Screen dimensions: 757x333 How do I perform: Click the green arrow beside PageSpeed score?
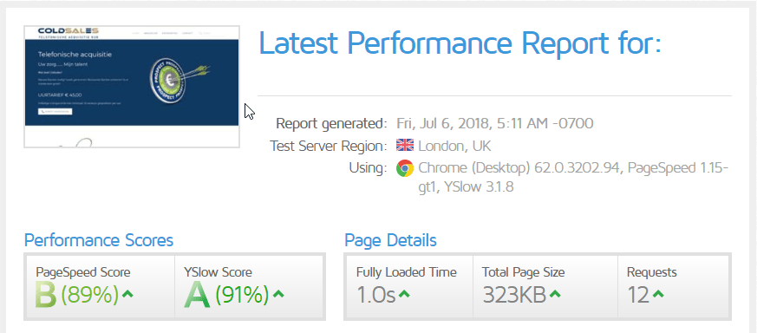pos(127,294)
